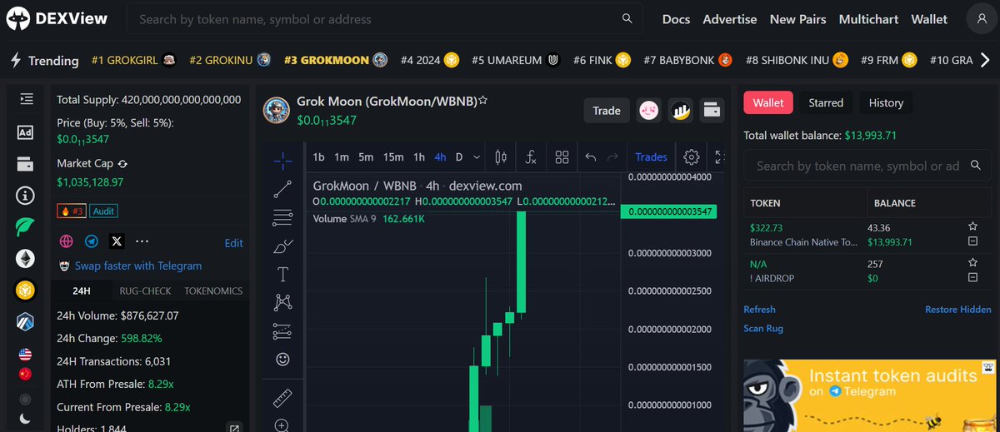Open the TOKENOMICS tab
The width and height of the screenshot is (1000, 432).
[213, 290]
